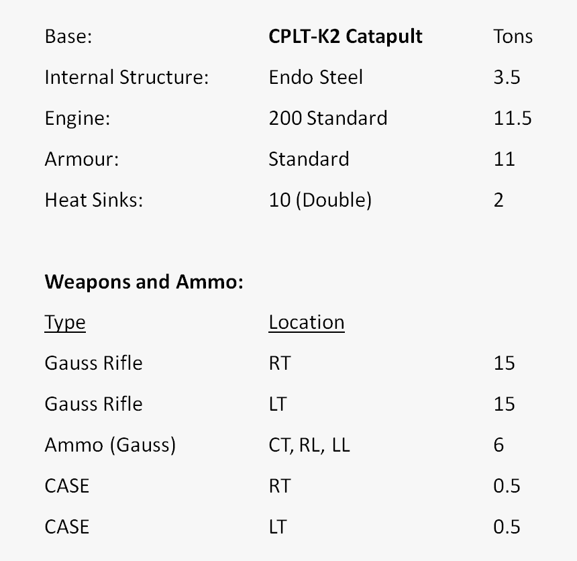Select the 200 Standard engine entry

click(x=327, y=118)
